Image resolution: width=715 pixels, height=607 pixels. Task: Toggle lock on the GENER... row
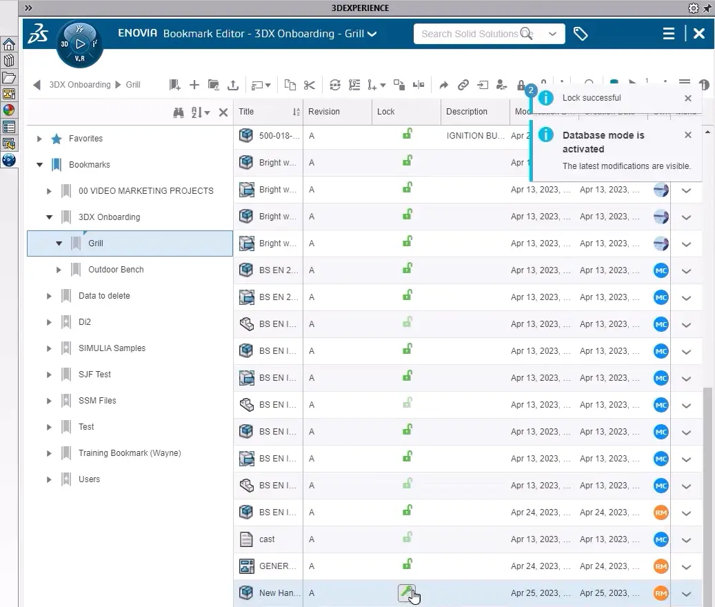[407, 564]
